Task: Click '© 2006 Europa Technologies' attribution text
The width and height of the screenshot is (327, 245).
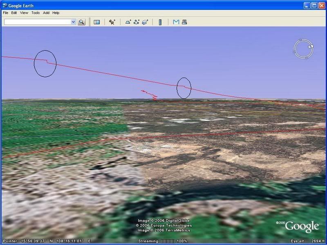Action: coord(164,225)
